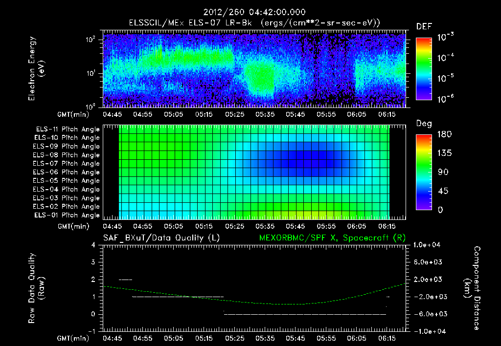Click the DEF color scale bar

424,69
